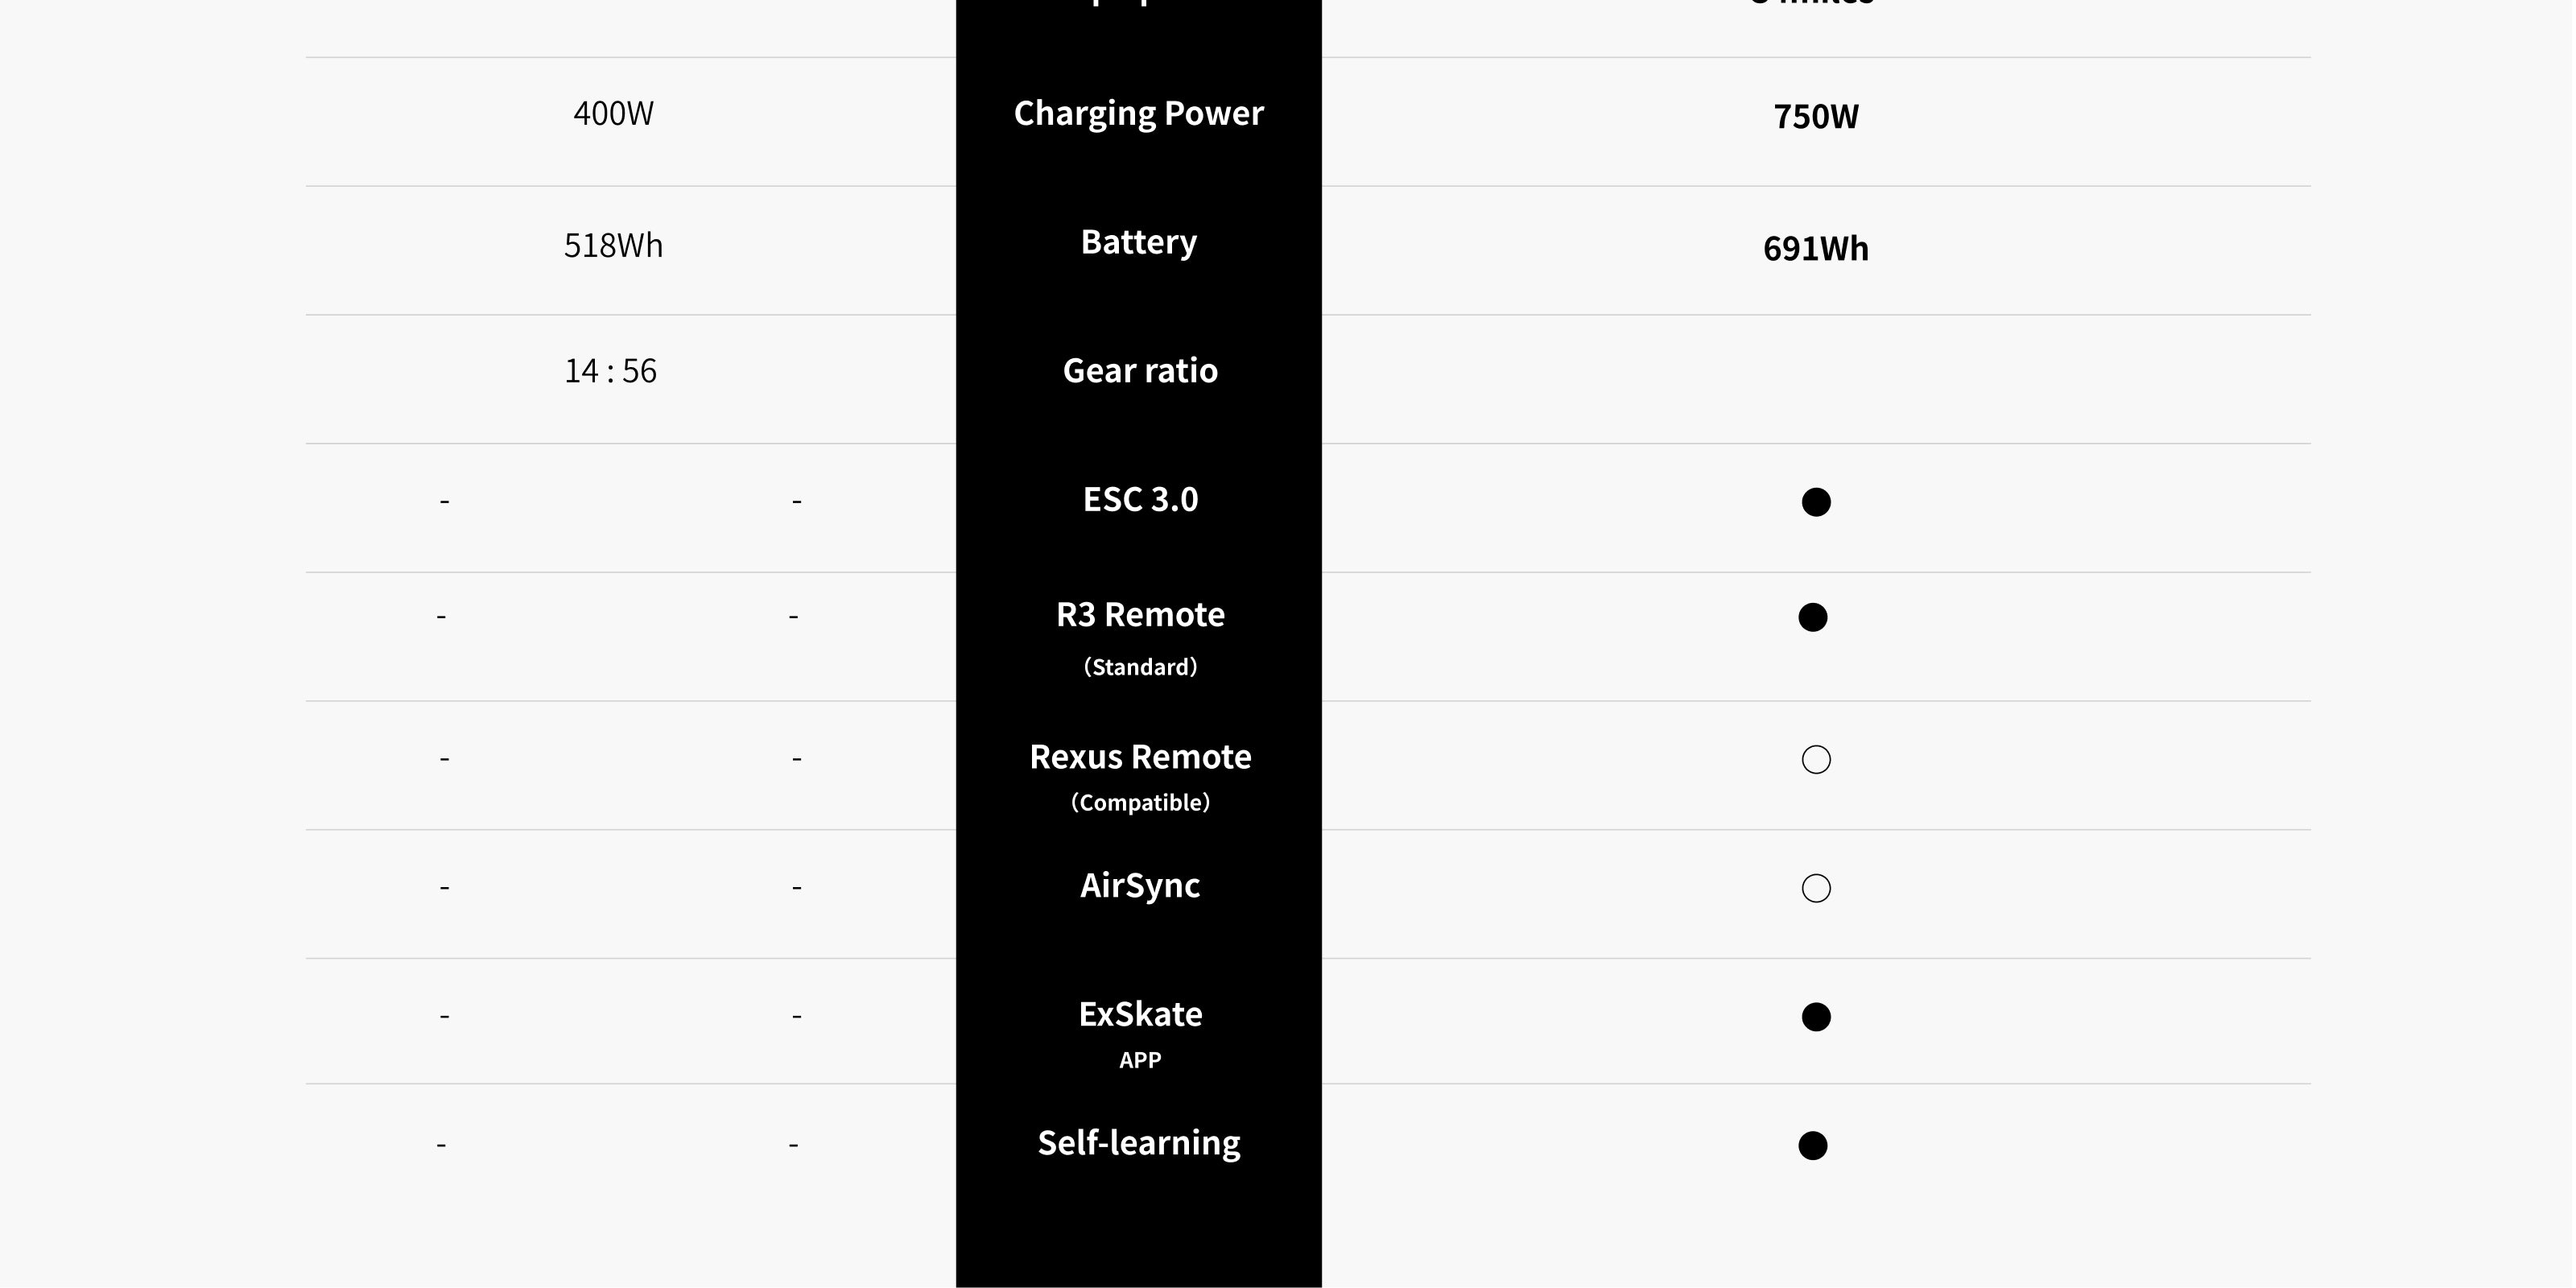Click the 400W charging power value

coord(613,113)
